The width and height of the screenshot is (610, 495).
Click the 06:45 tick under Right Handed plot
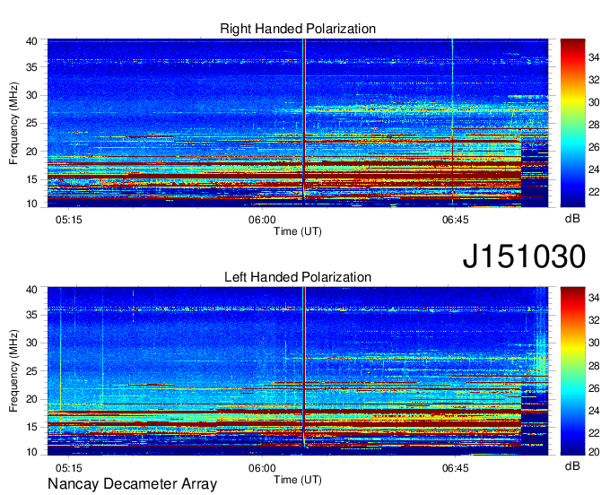coord(455,220)
